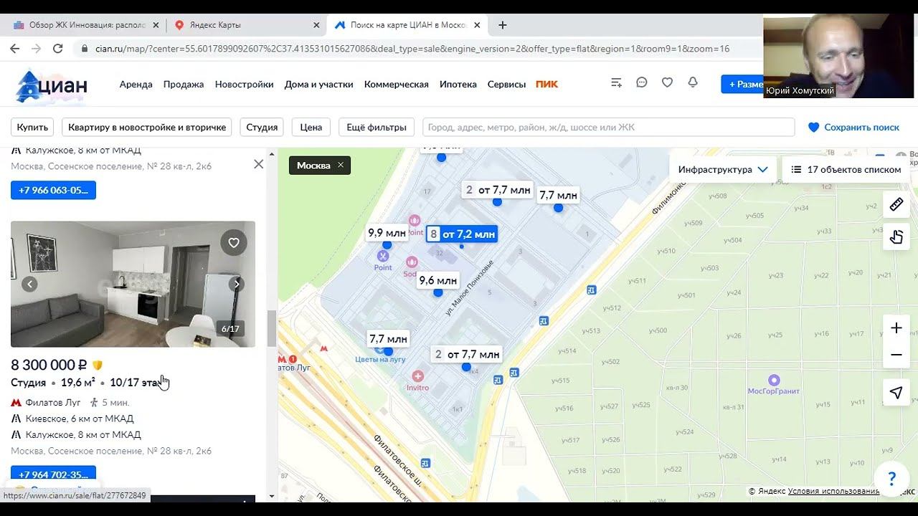Open the messages chat icon
Screen dimensions: 918x516
pos(642,83)
